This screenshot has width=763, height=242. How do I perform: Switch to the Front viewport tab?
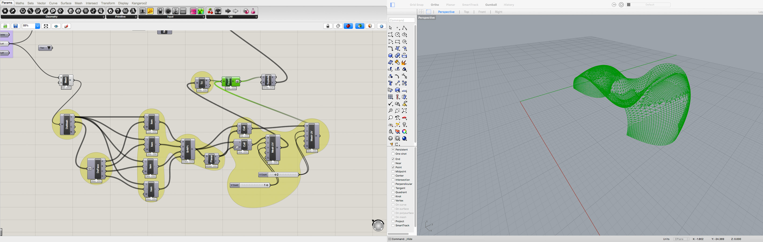pos(482,12)
